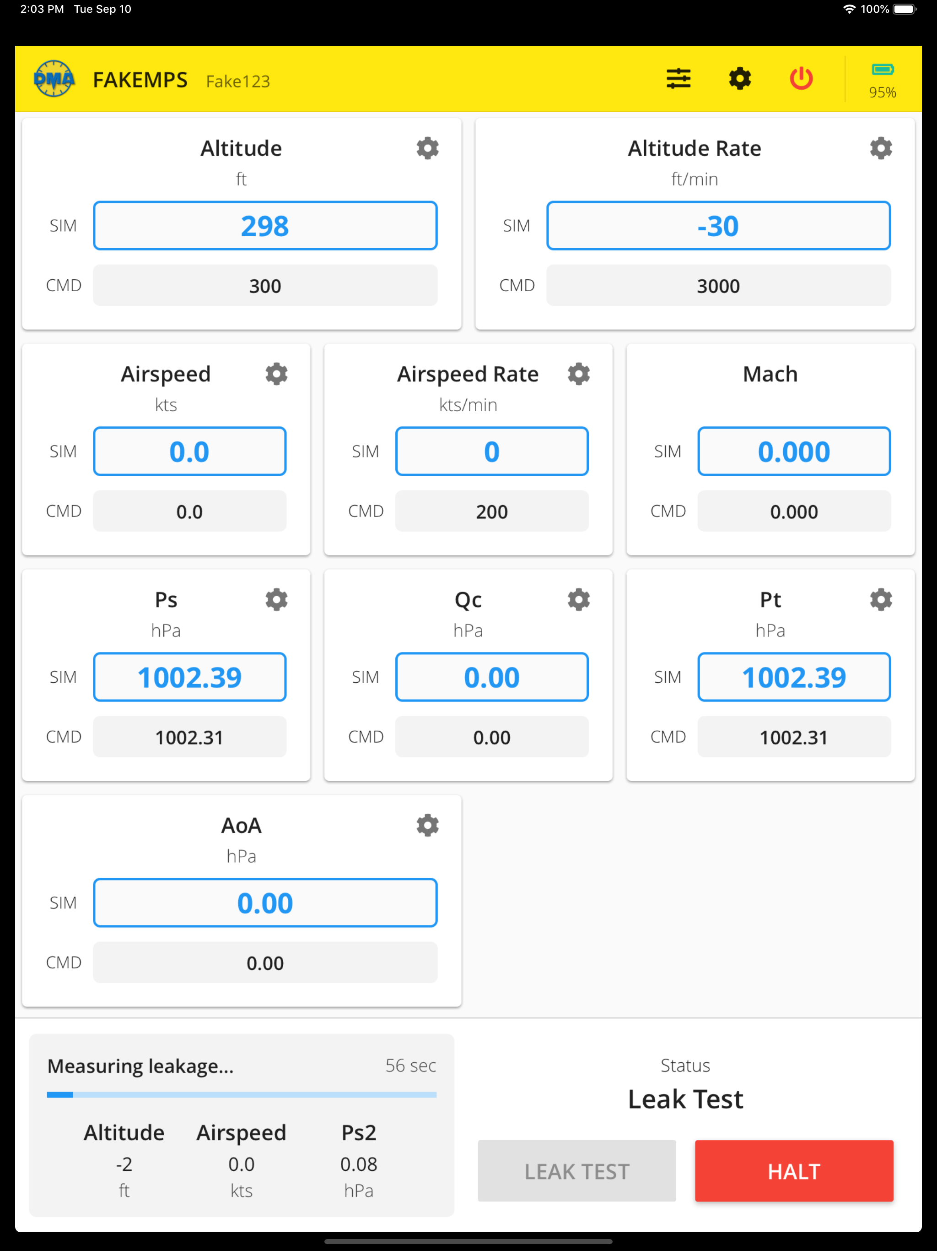Tap the Mach card title

coord(770,374)
